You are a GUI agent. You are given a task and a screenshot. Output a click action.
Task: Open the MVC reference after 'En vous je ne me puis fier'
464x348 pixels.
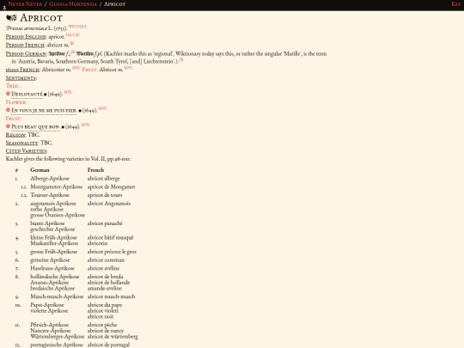pyautogui.click(x=103, y=108)
